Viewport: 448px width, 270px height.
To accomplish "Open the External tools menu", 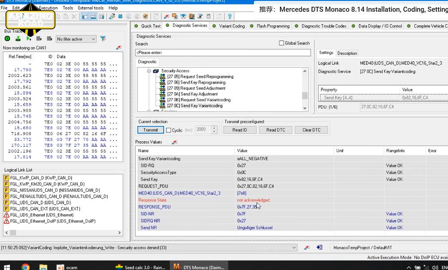I will [x=91, y=8].
